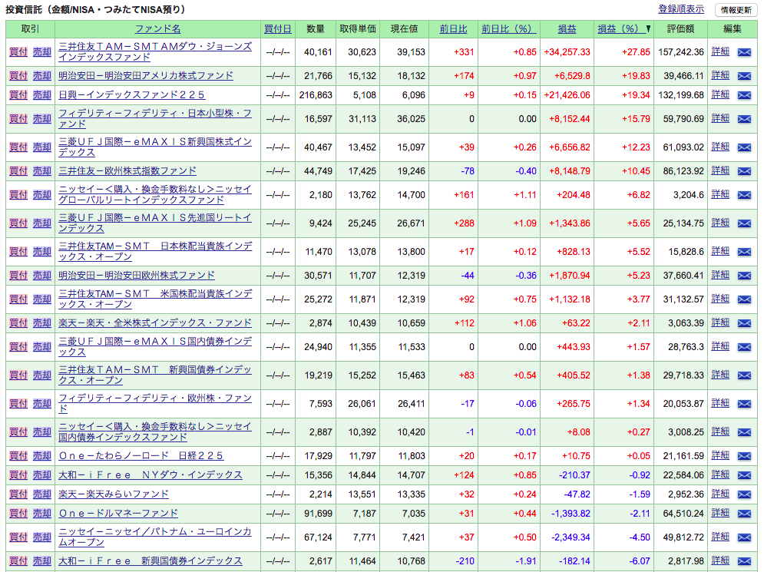Open fund link 楽天-楽天・全米株式インデックス・ファンド
The width and height of the screenshot is (764, 572).
[155, 322]
